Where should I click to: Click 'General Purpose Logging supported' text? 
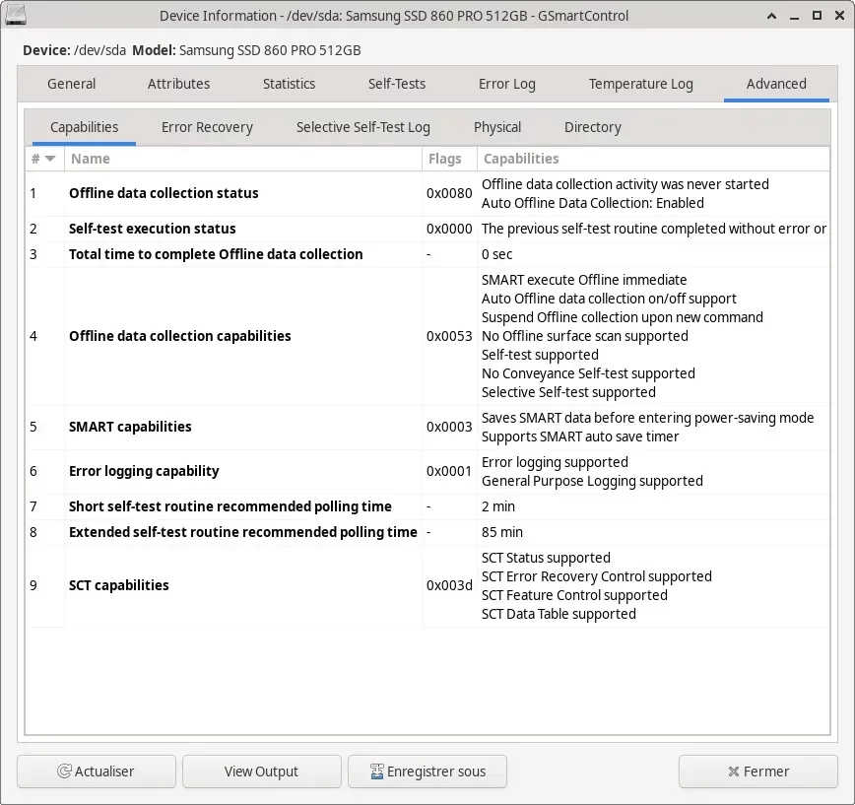(592, 482)
